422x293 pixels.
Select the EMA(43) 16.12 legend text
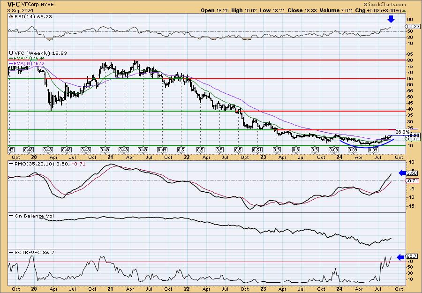click(29, 63)
